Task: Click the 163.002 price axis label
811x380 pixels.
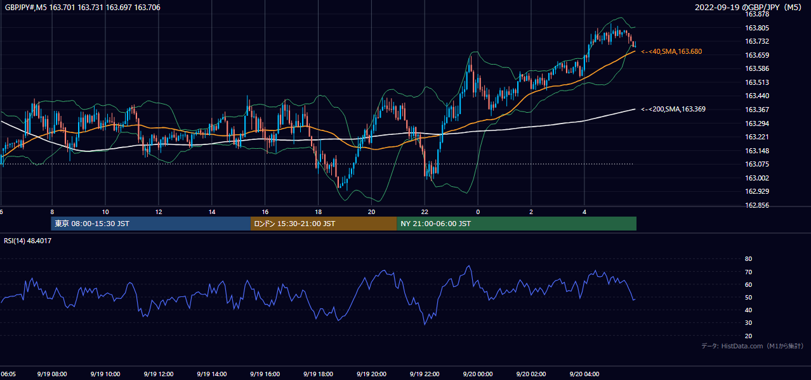Action: click(756, 178)
